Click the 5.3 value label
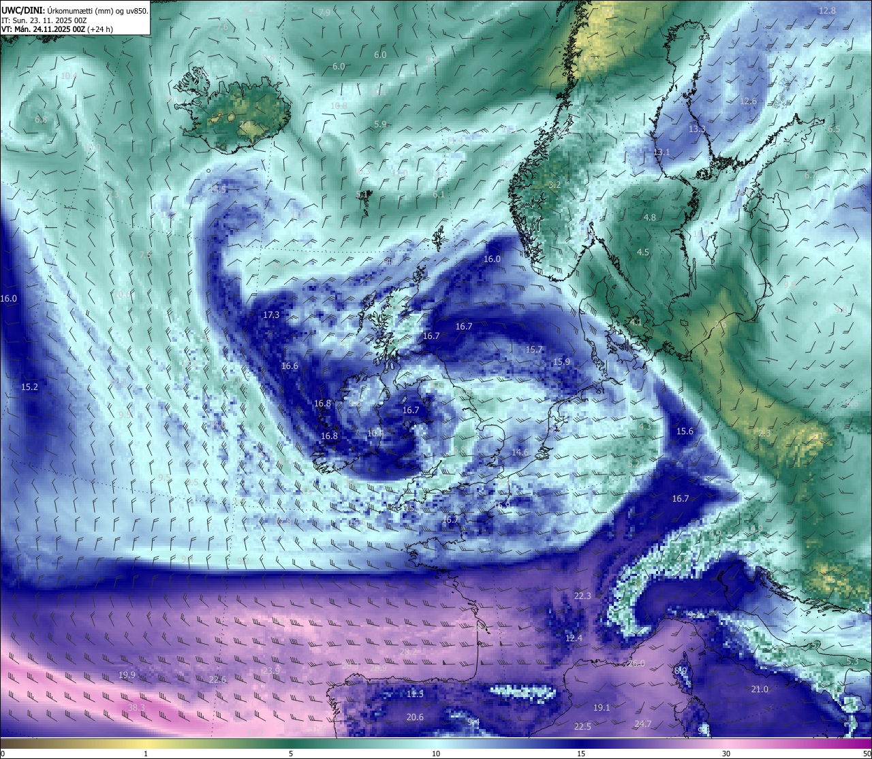The height and width of the screenshot is (759, 872). (x=852, y=661)
